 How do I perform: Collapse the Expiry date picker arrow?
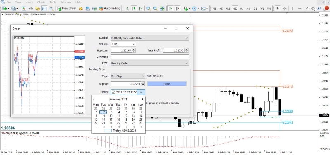click(x=141, y=92)
